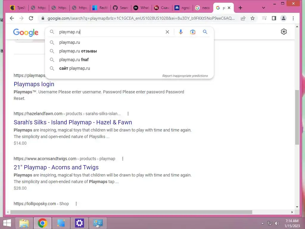Click the address bar URL
305x229 pixels.
[141, 18]
